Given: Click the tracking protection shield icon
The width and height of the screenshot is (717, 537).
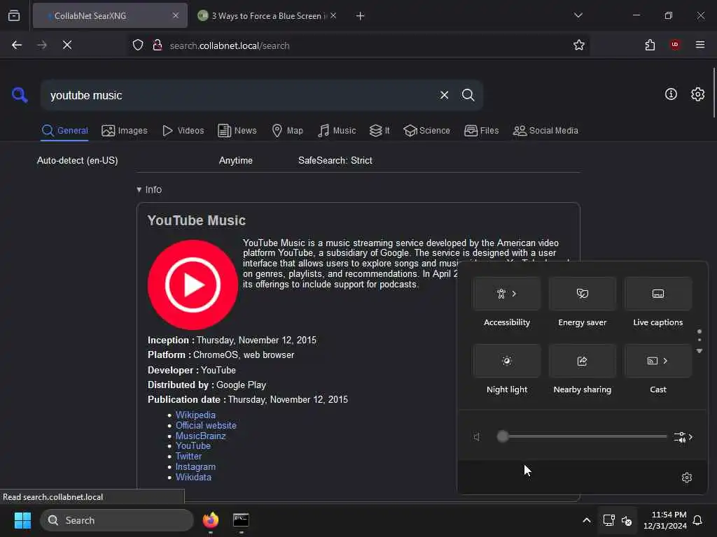Looking at the screenshot, I should [138, 45].
